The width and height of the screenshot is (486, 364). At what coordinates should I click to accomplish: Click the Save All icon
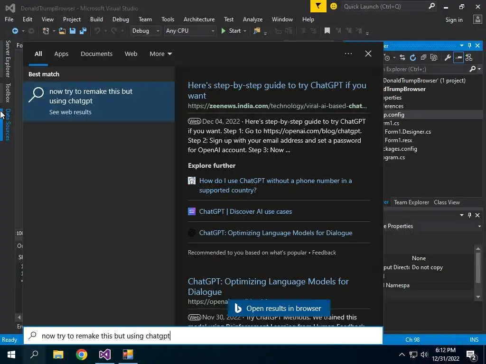83,31
